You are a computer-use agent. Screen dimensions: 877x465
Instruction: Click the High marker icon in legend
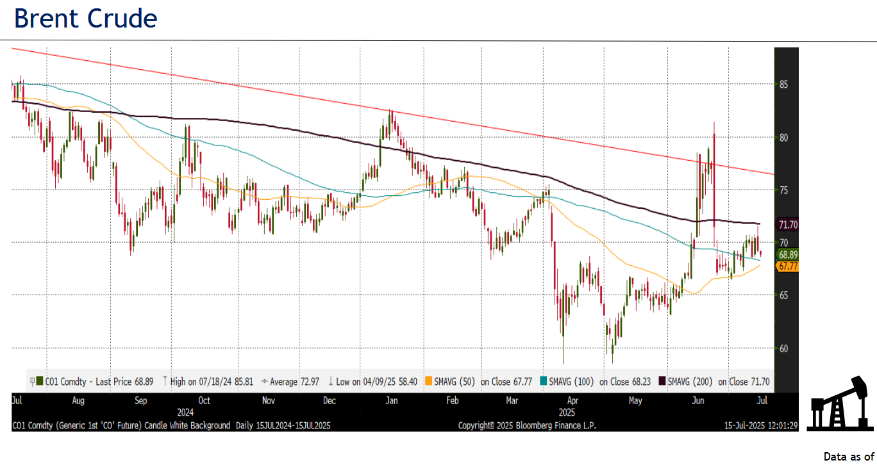[x=165, y=382]
